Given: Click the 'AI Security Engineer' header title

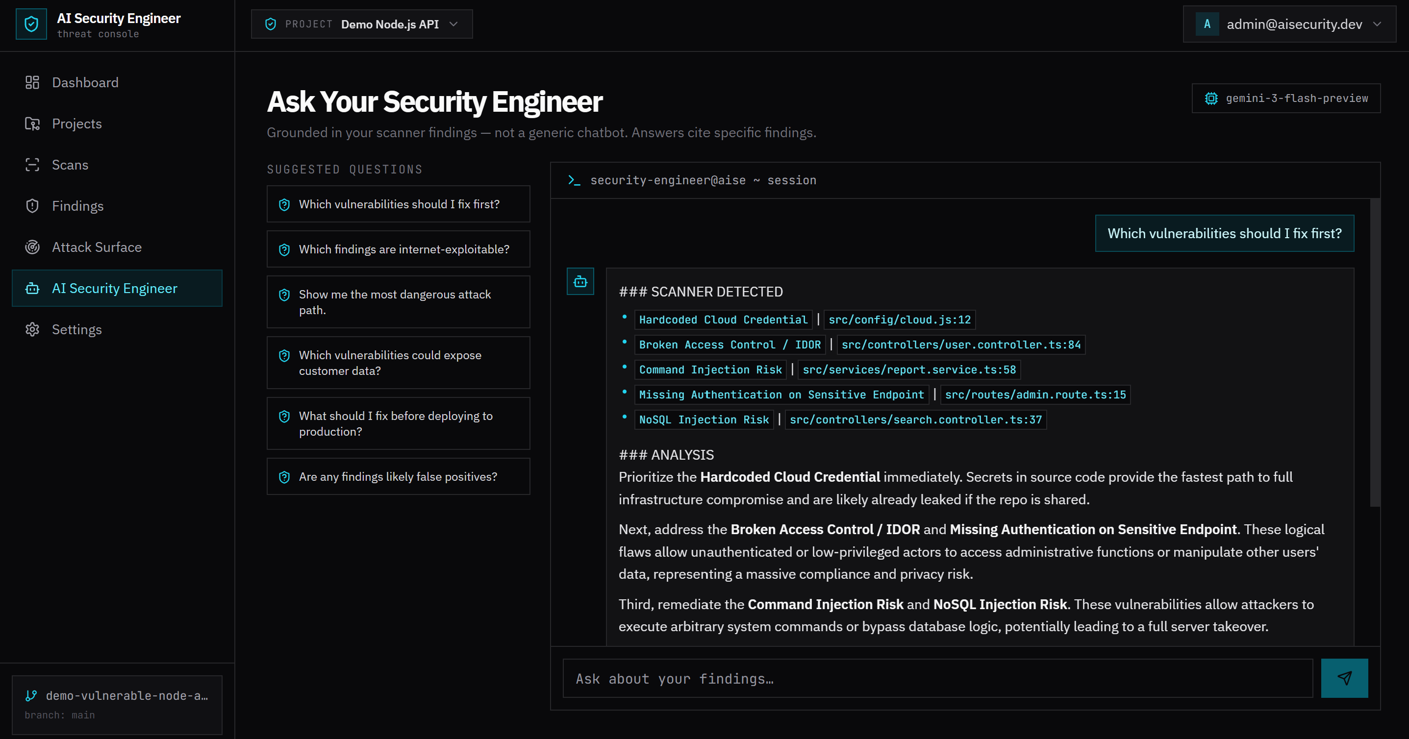Looking at the screenshot, I should point(119,18).
